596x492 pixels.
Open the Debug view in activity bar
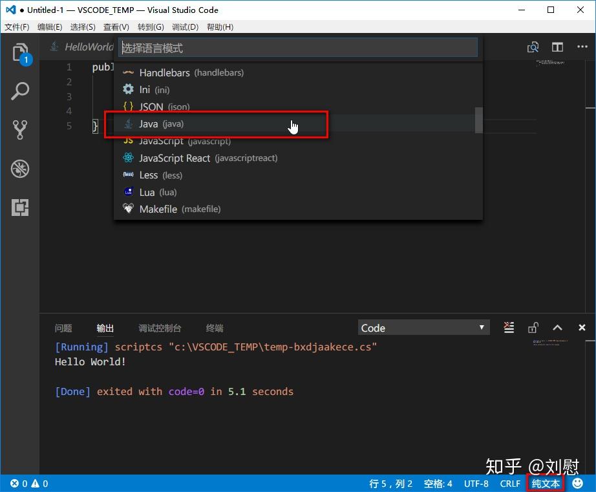20,169
